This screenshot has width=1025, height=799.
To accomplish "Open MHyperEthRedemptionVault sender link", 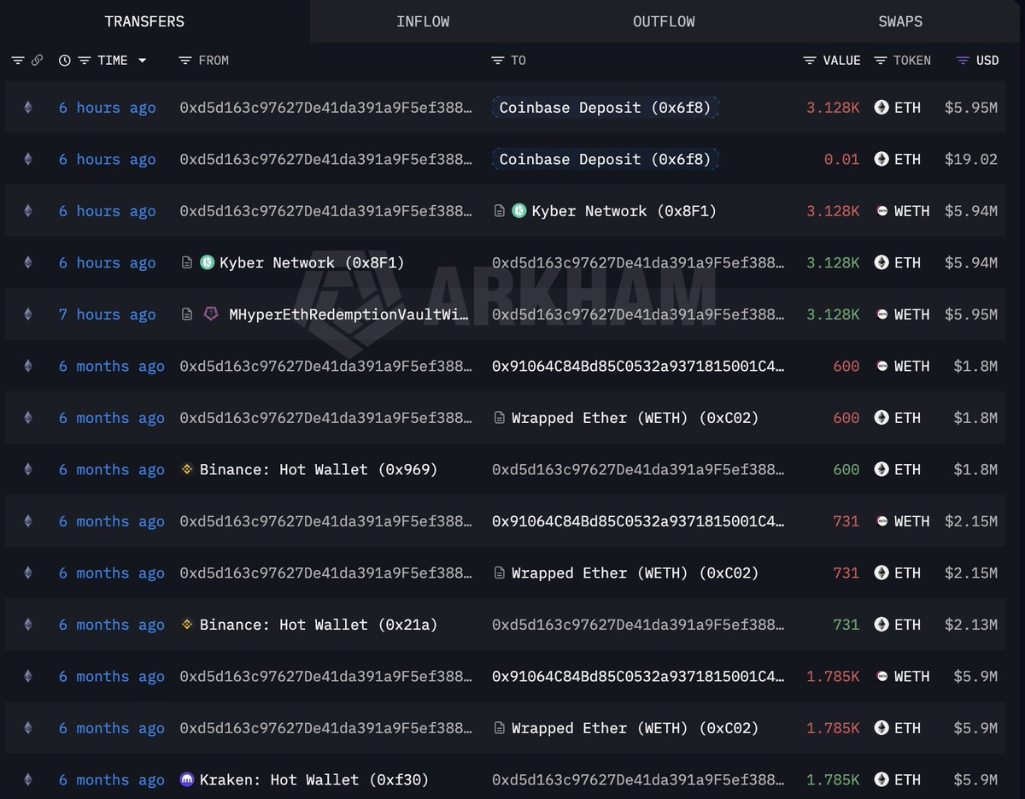I will (350, 314).
